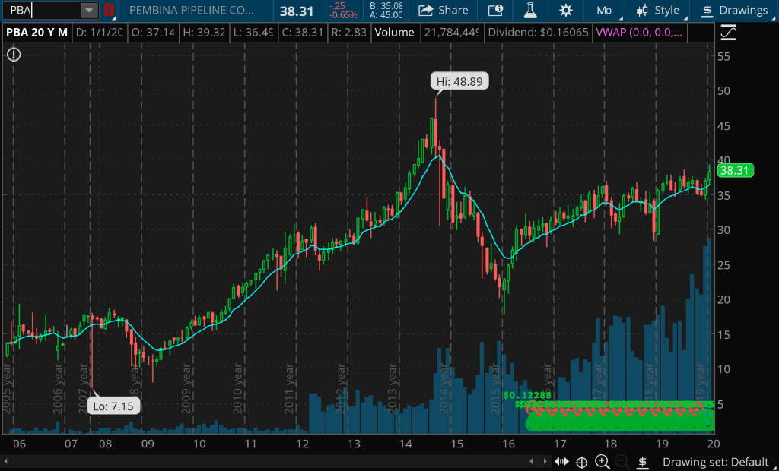The height and width of the screenshot is (471, 779).
Task: Click the red clipboard link icon beside symbol
Action: [109, 11]
